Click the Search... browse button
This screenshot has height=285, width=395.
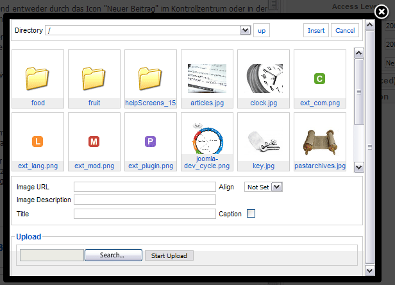click(113, 255)
